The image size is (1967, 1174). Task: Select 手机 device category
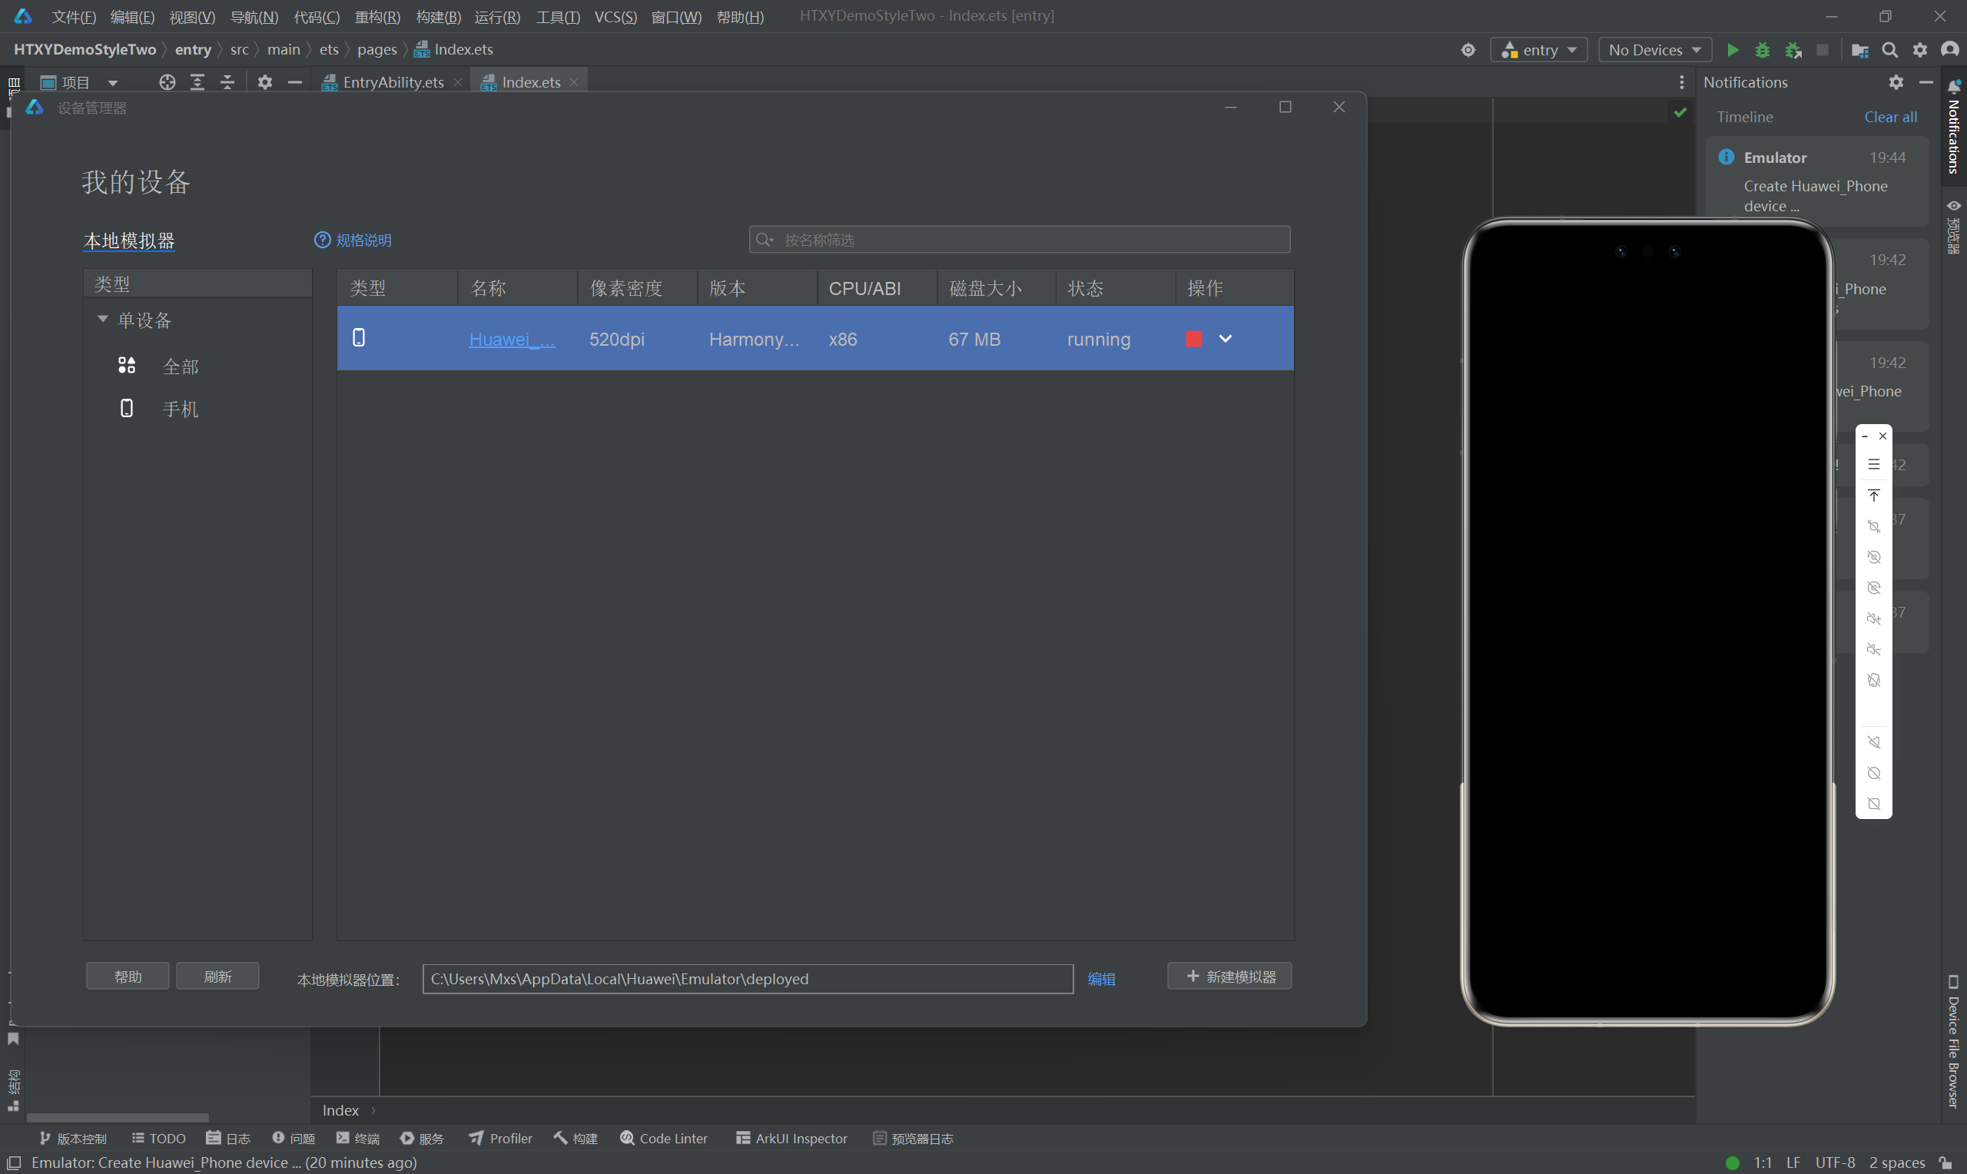pos(181,409)
